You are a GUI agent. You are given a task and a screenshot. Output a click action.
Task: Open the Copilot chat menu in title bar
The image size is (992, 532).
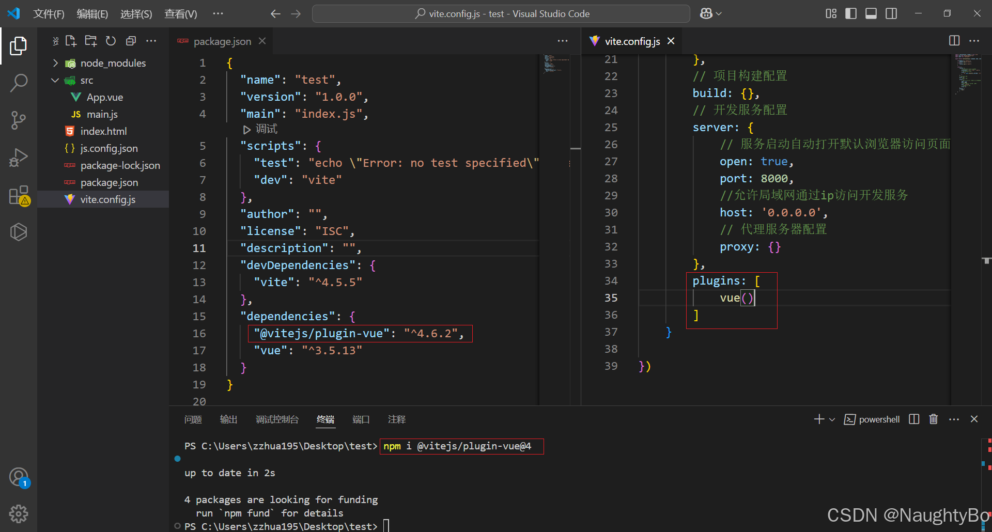click(710, 14)
